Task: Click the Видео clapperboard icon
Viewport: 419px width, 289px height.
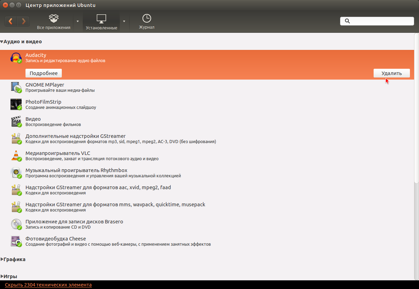Action: coord(16,121)
